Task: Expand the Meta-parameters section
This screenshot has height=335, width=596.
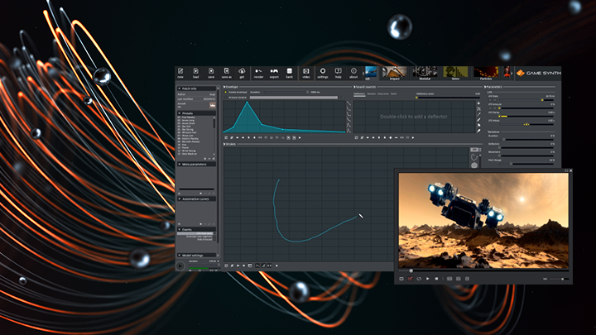Action: point(180,164)
